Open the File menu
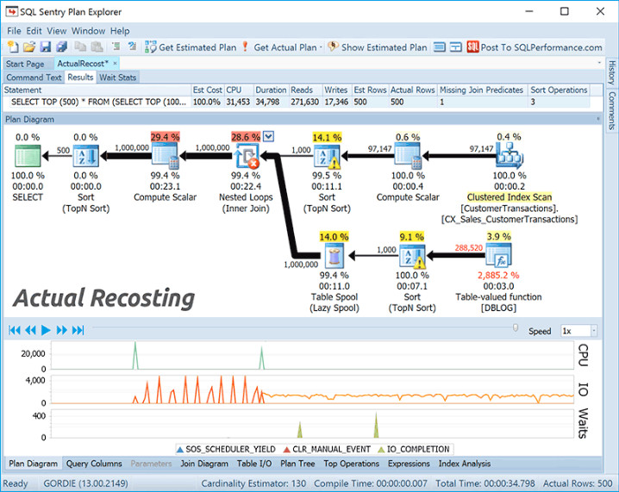 (14, 31)
